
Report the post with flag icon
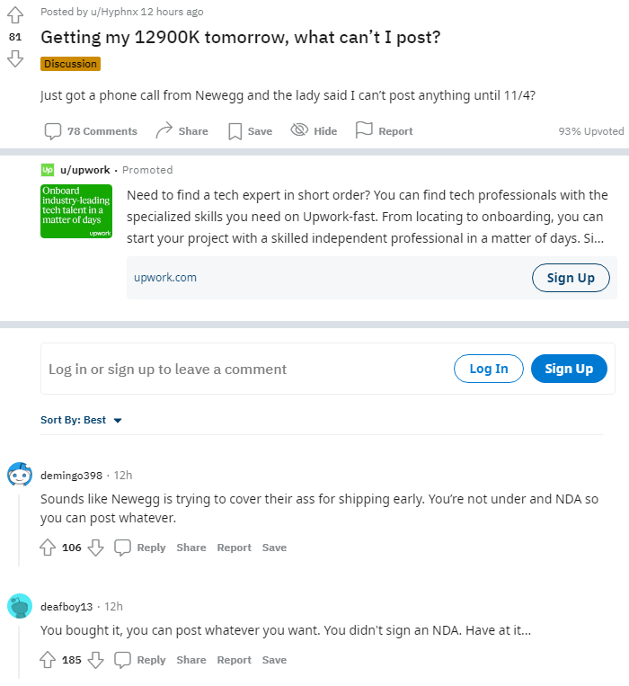[364, 130]
